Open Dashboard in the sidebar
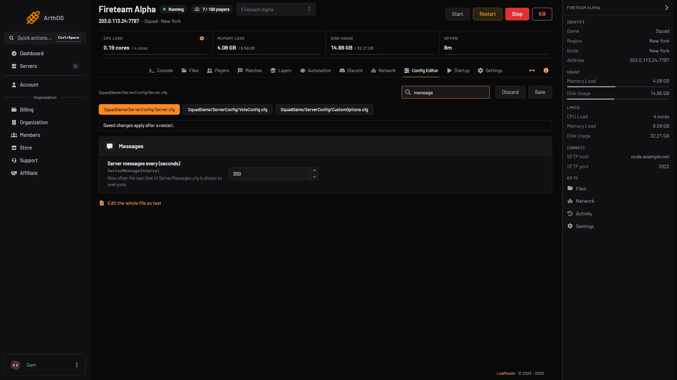 (x=45, y=53)
